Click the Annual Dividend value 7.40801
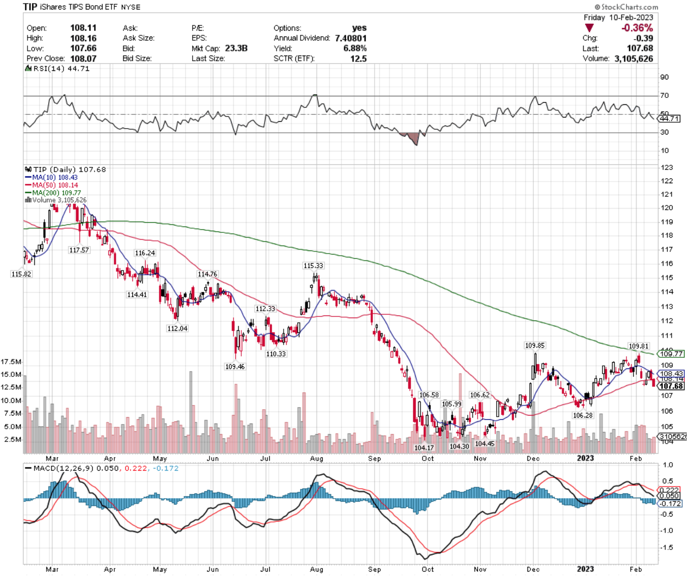 click(x=351, y=38)
